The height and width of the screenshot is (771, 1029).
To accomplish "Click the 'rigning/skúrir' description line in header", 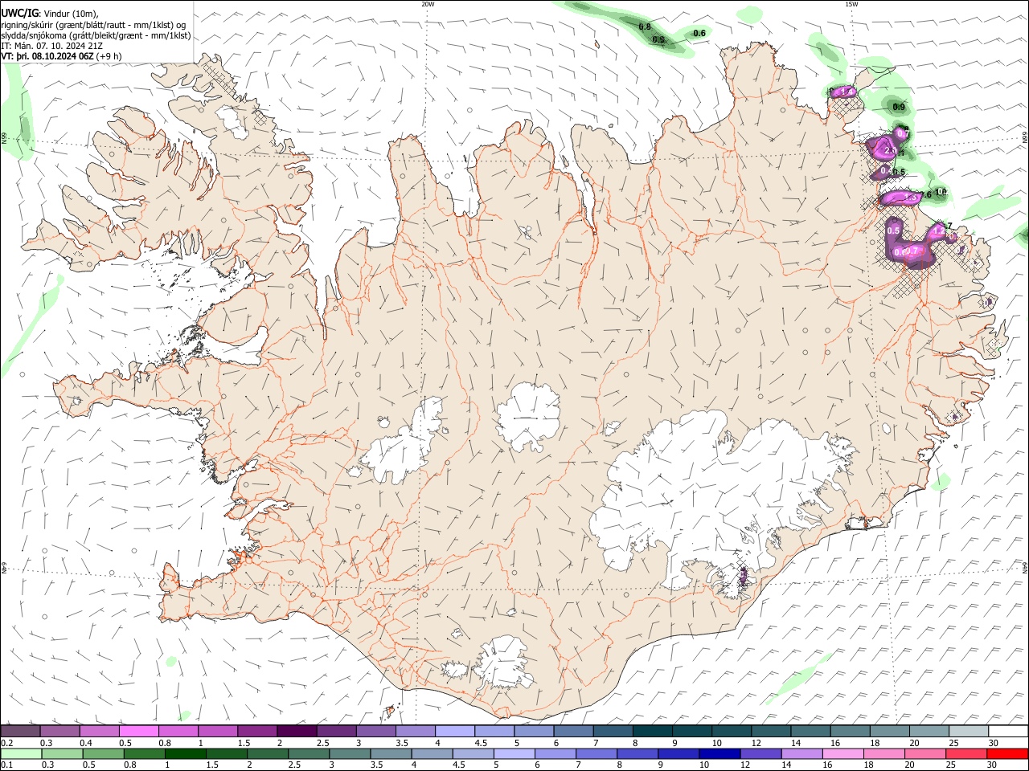I will point(93,24).
